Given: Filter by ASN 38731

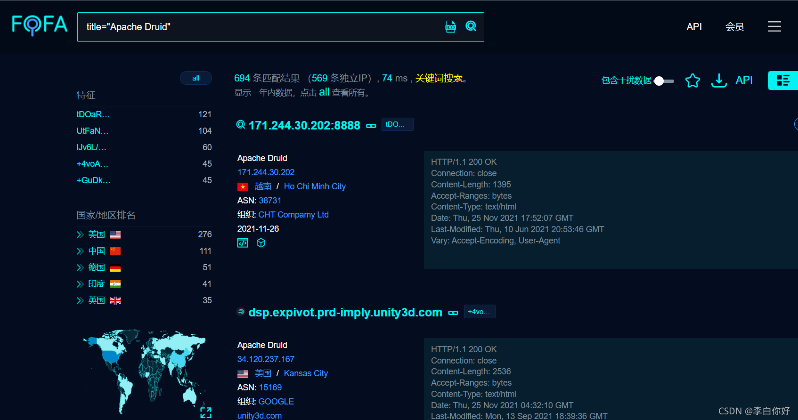Looking at the screenshot, I should [x=270, y=201].
